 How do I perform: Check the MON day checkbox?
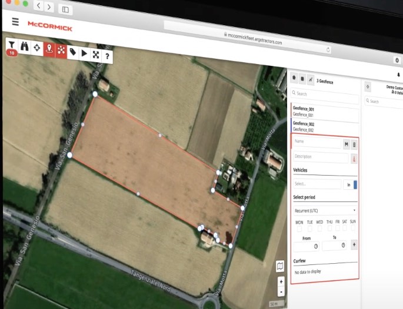[299, 229]
